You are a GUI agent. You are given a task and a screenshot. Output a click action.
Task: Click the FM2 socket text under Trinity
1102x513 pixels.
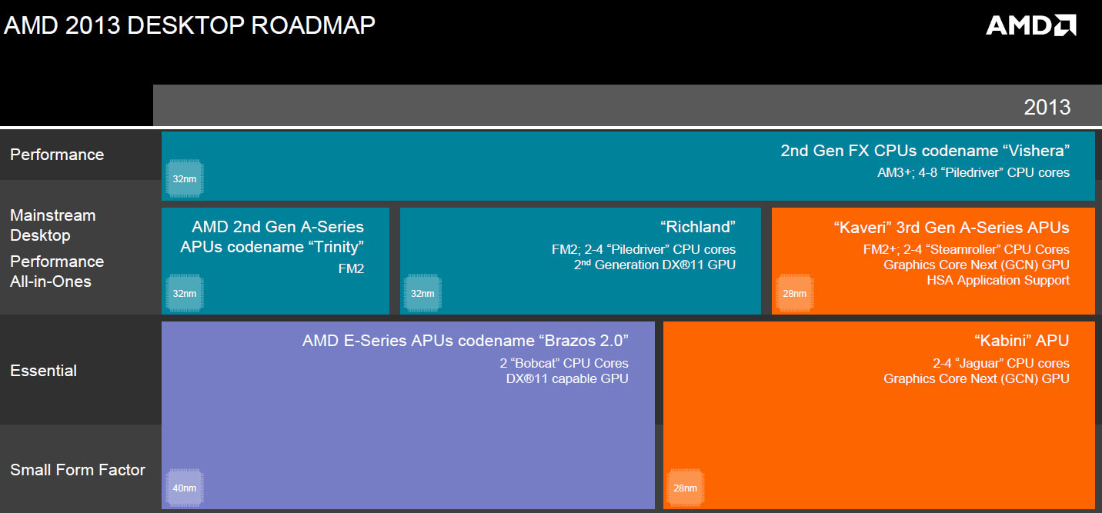tap(352, 268)
